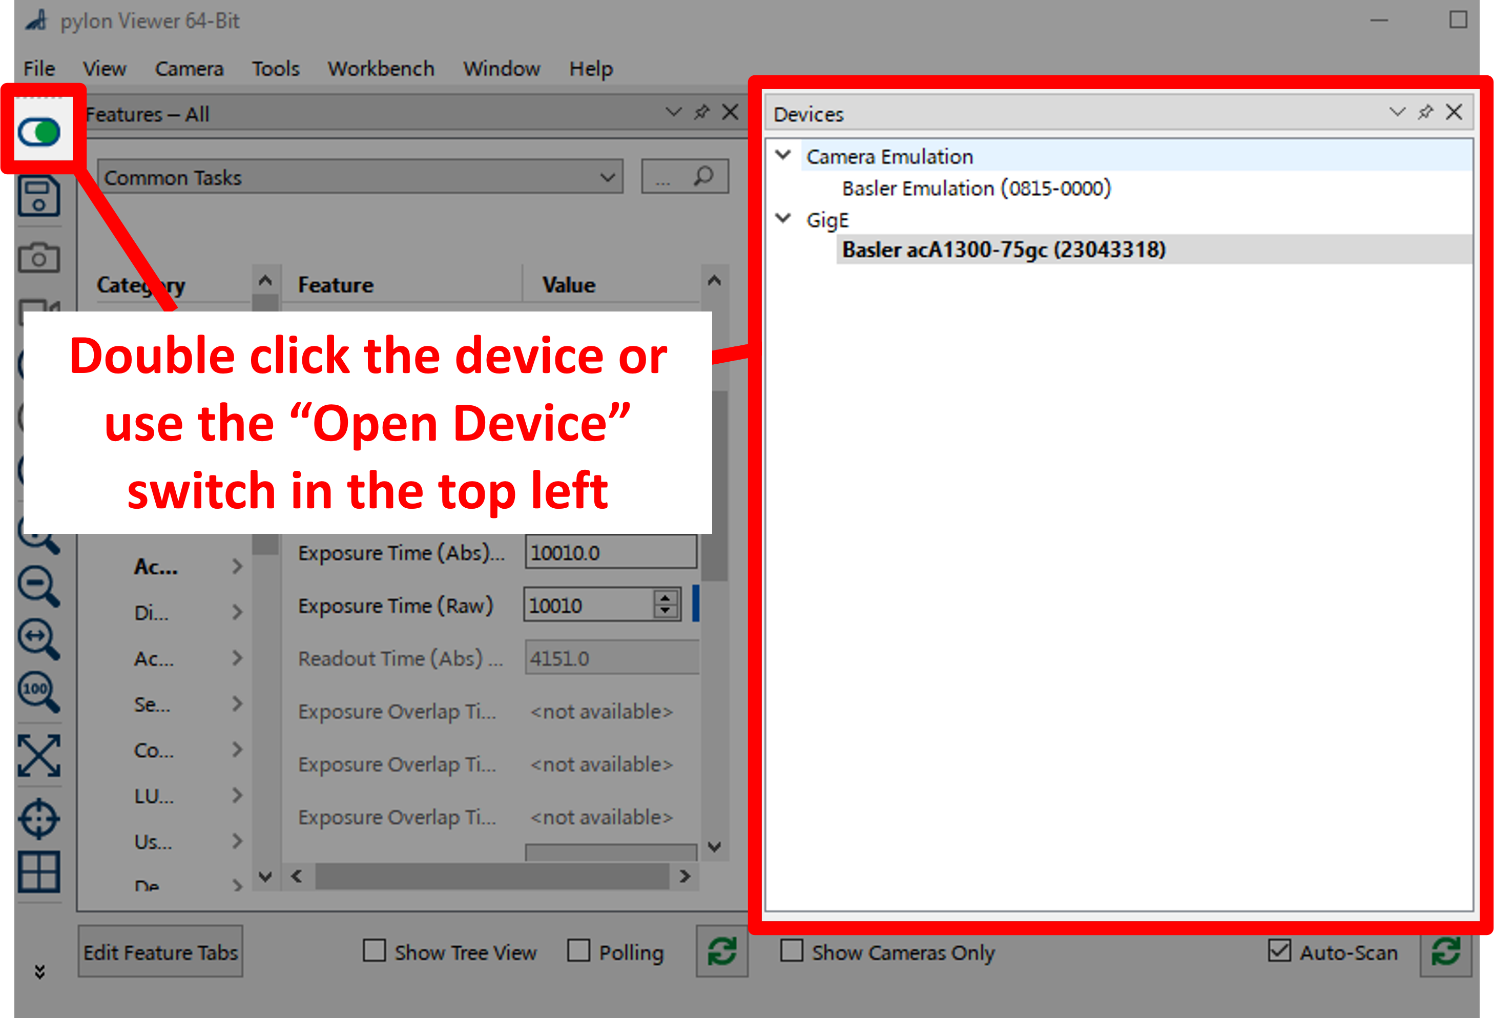Click the horizontal scrollbar right arrow
Image resolution: width=1494 pixels, height=1018 pixels.
[x=684, y=876]
